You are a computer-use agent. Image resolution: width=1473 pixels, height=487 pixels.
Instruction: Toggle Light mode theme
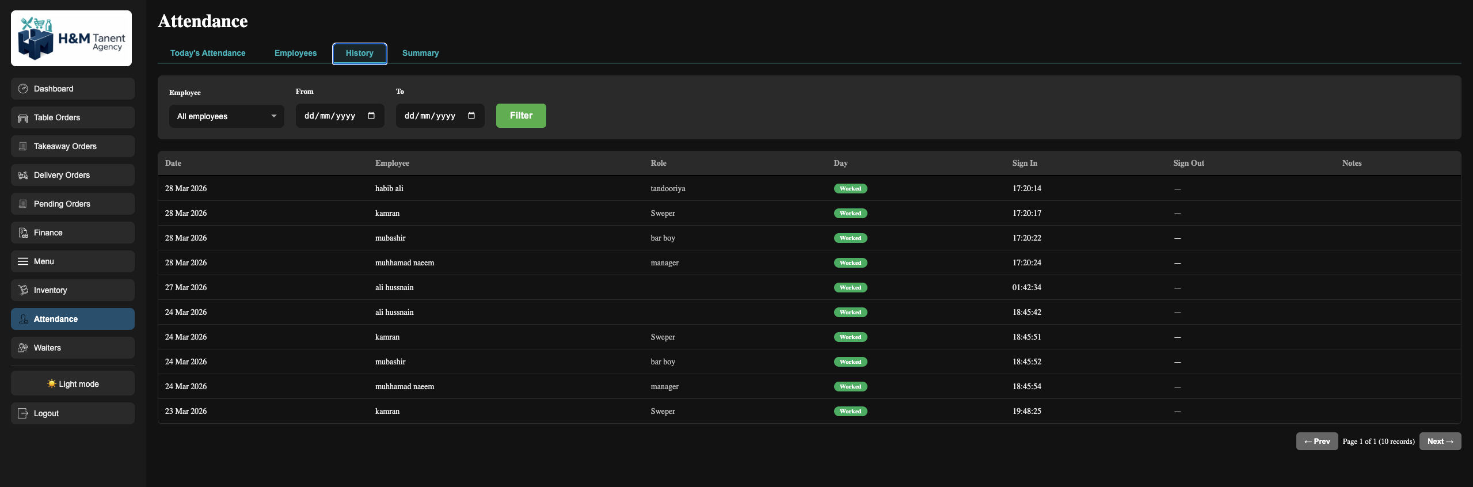coord(73,384)
